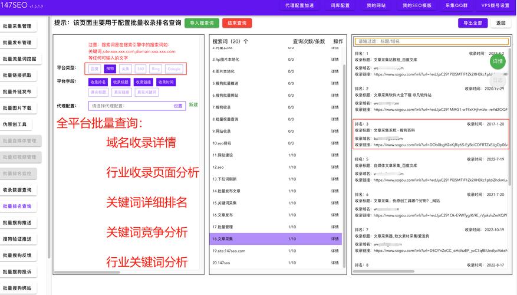This screenshot has height=295, width=517.
Task: Open 搜狗验证推送 in sidebar
Action: pyautogui.click(x=18, y=239)
